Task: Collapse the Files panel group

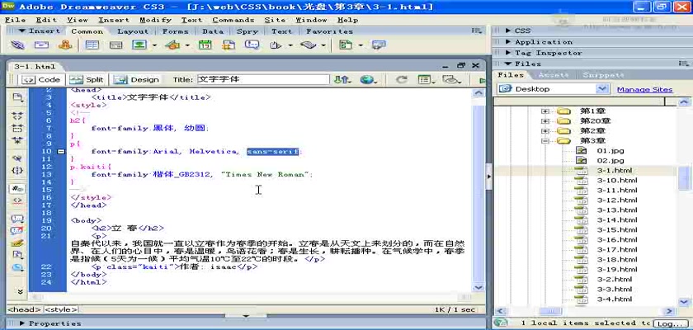Action: pyautogui.click(x=508, y=64)
